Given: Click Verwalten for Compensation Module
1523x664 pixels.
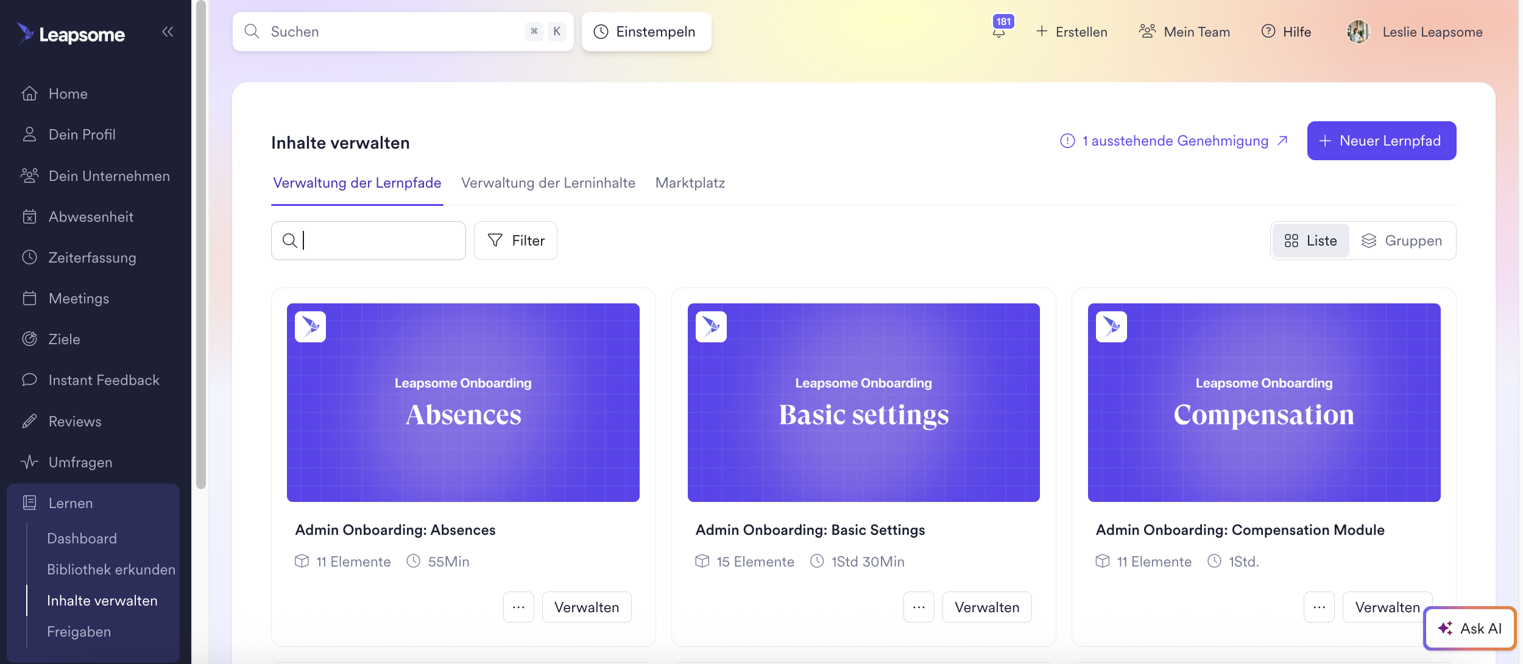Looking at the screenshot, I should tap(1387, 607).
